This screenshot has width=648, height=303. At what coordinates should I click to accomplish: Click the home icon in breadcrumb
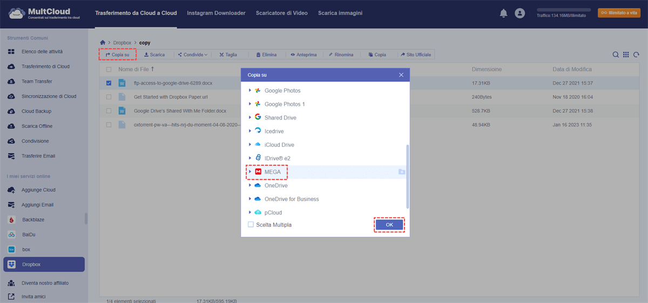click(x=103, y=42)
